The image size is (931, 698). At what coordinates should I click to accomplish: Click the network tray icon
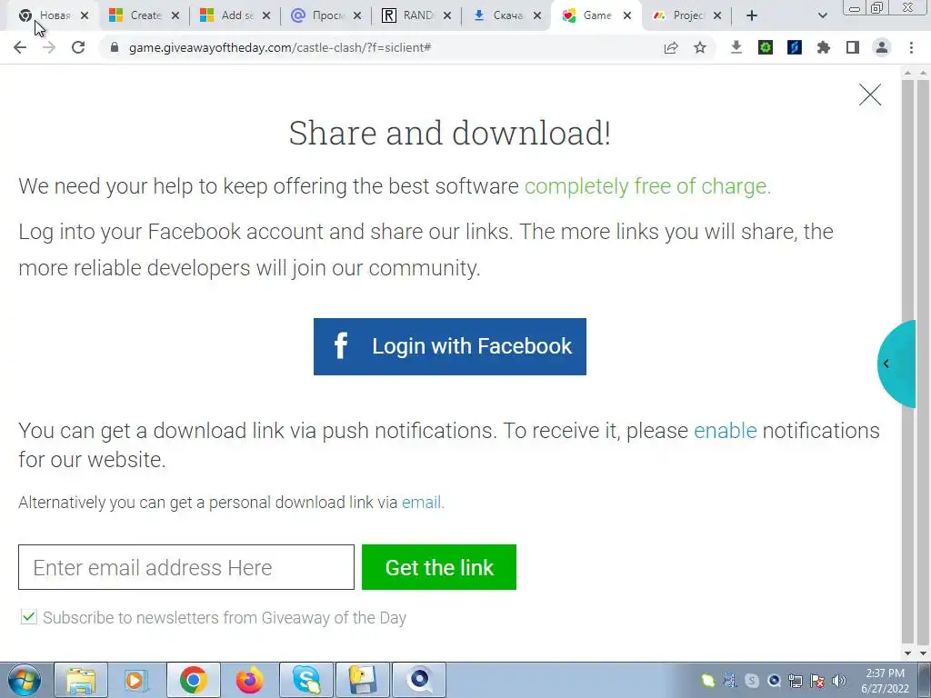click(x=796, y=681)
